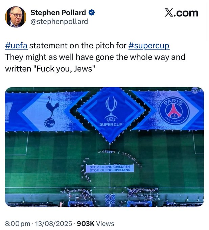
Task: Click the @stephenpollard handle
Action: click(x=59, y=21)
